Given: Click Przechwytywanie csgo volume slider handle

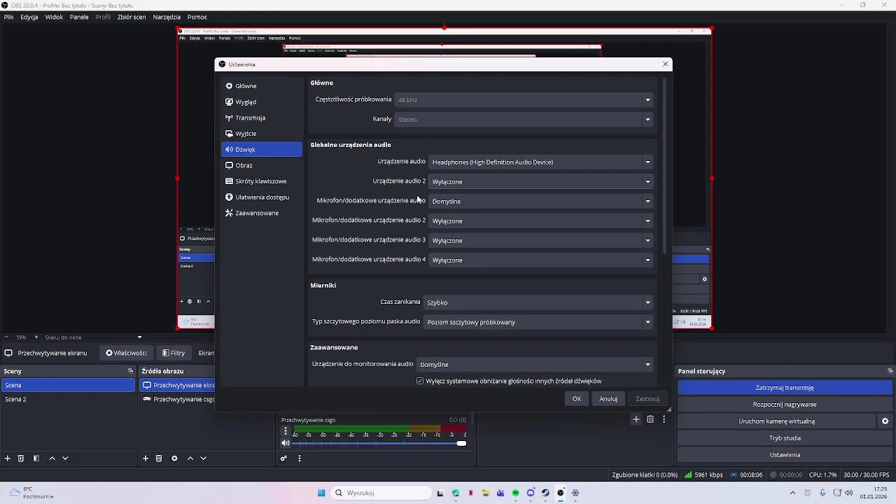Looking at the screenshot, I should 461,443.
